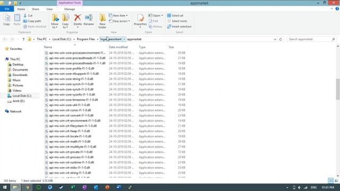This screenshot has height=191, width=340.
Task: Switch to details view in the status bar
Action: coord(330,180)
